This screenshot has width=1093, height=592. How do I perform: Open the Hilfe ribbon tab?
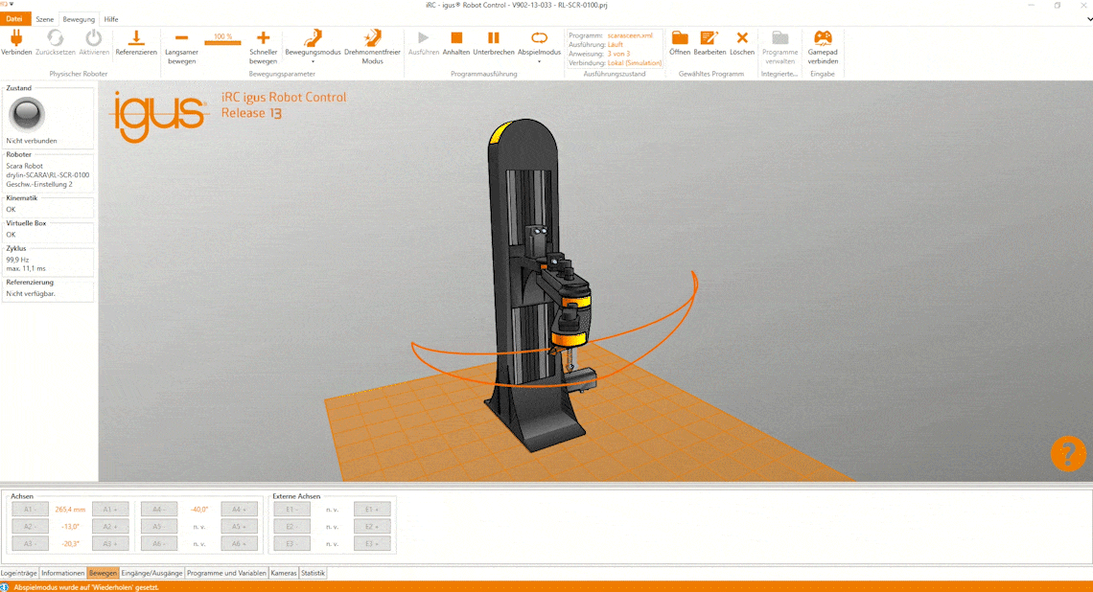(x=111, y=19)
